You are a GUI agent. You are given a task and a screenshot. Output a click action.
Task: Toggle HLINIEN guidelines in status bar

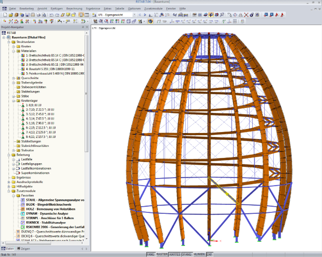tap(199, 254)
